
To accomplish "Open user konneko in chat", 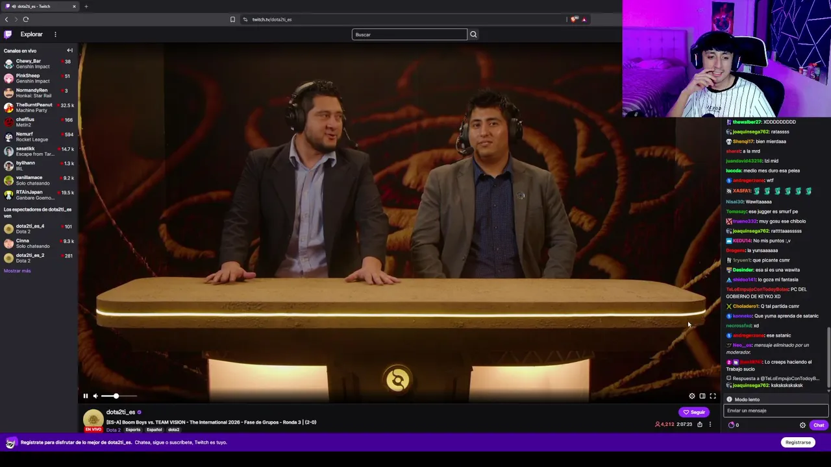I will click(743, 316).
